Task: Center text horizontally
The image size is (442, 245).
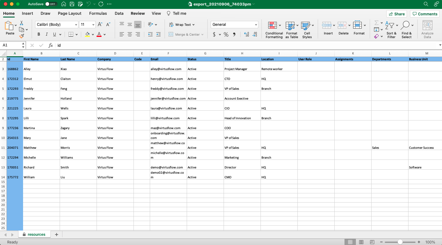Action: point(130,34)
